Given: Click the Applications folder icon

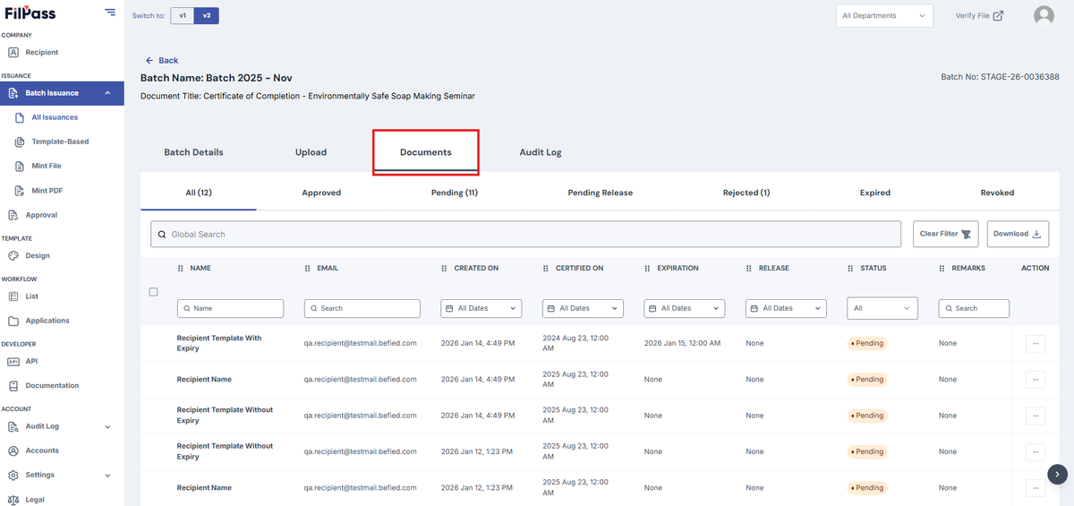Looking at the screenshot, I should tap(13, 321).
